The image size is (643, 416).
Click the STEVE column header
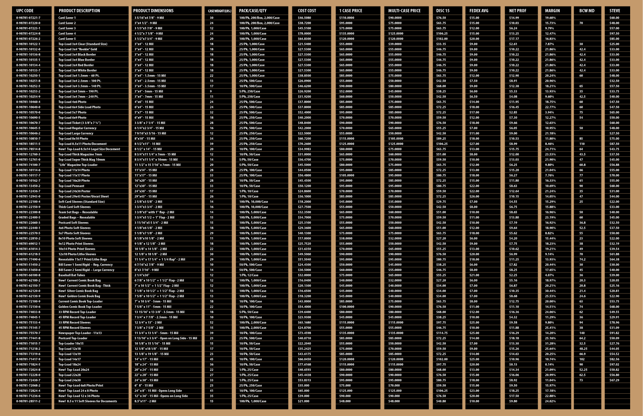point(615,11)
